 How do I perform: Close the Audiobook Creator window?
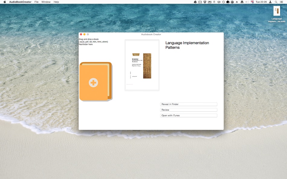[81, 34]
